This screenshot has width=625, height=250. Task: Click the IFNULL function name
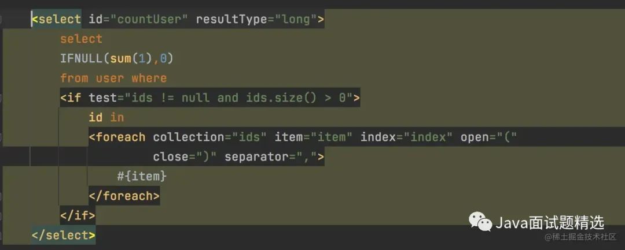coord(82,59)
